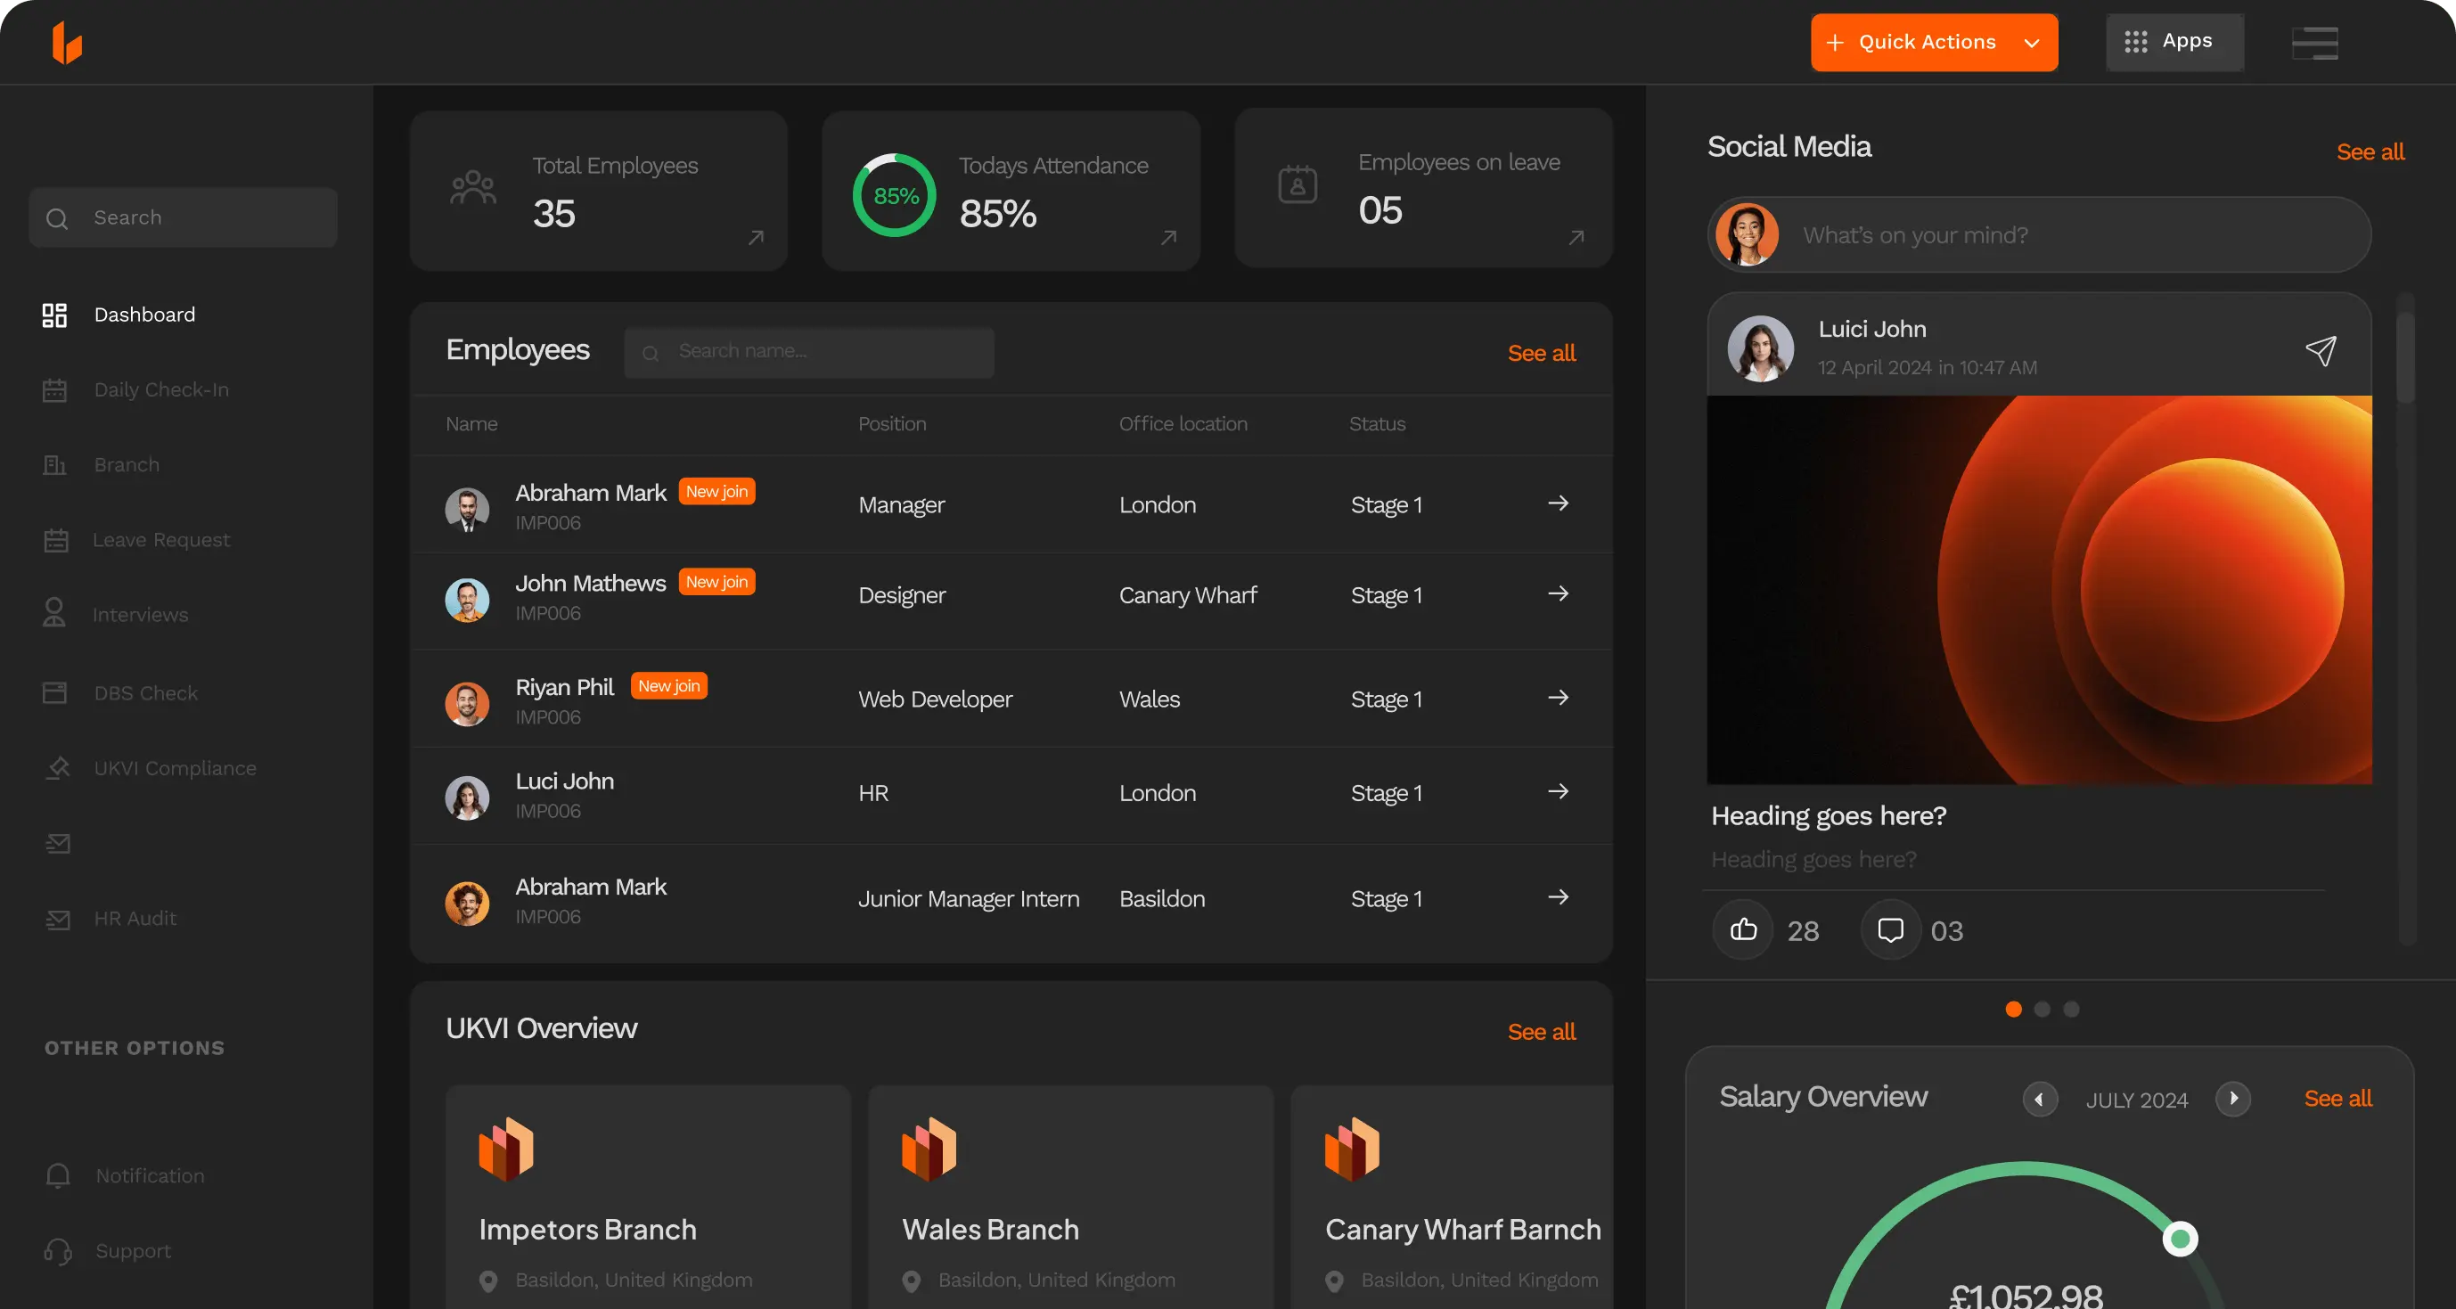Open the hamburger menu icon
The image size is (2456, 1309).
coord(2314,43)
